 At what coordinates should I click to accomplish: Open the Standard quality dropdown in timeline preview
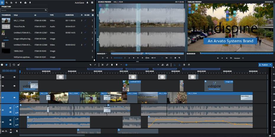point(237,58)
